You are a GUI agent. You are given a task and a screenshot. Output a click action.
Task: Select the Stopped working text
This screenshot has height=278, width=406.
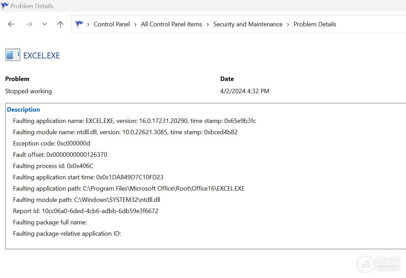pyautogui.click(x=28, y=91)
